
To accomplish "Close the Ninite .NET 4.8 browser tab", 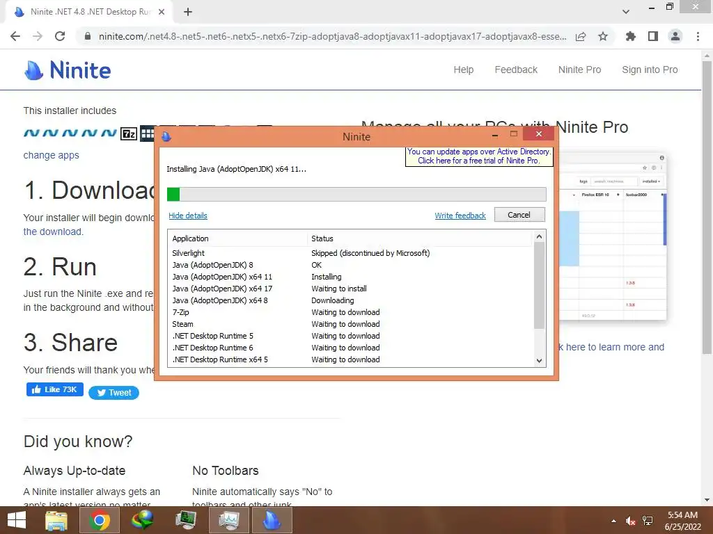I will (162, 12).
